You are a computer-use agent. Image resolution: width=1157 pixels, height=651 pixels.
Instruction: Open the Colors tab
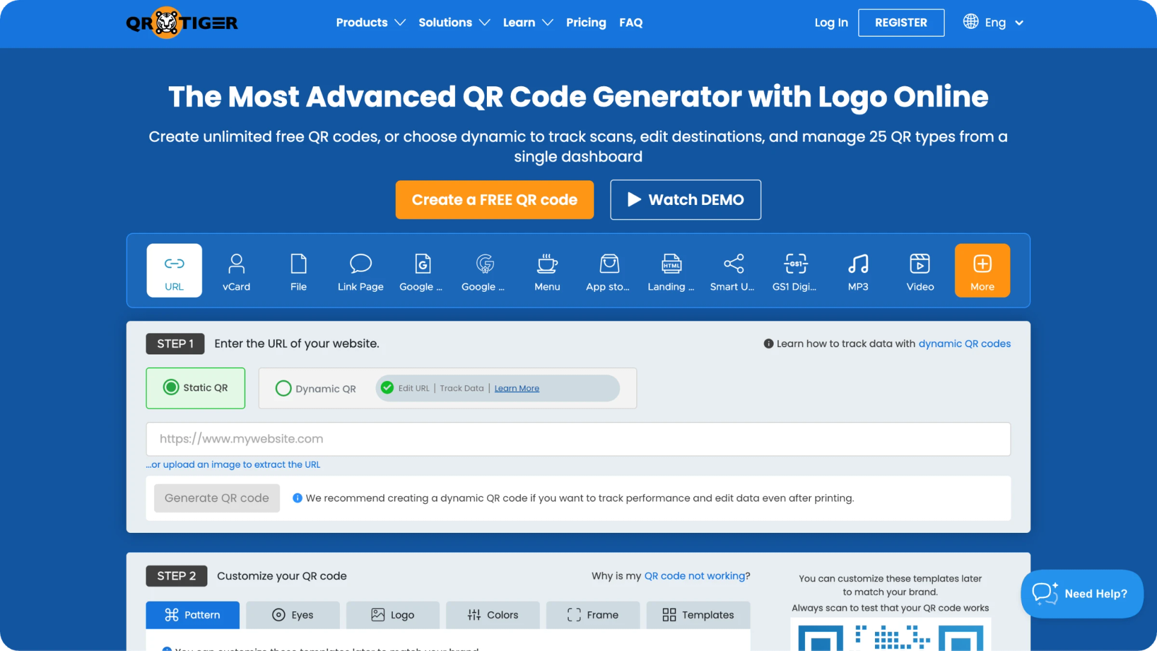(x=493, y=615)
